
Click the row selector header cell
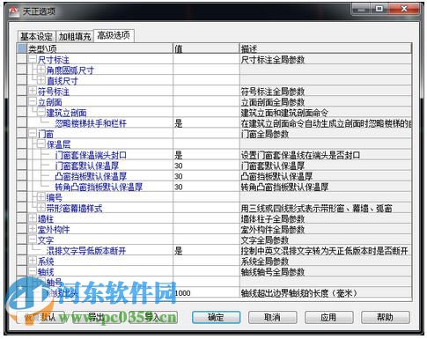22,48
